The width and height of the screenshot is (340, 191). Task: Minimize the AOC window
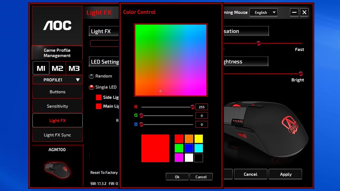point(294,12)
